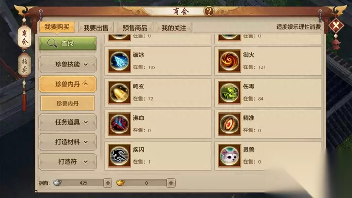Select the 灵兽 spirit beast icon
The image size is (352, 198).
(x=229, y=156)
